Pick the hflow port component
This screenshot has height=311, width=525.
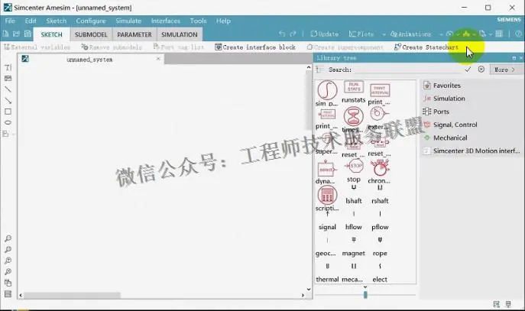pyautogui.click(x=354, y=222)
